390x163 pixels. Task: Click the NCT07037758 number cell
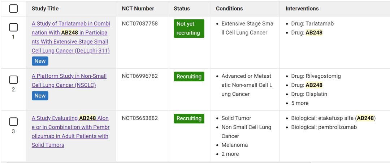tap(140, 23)
